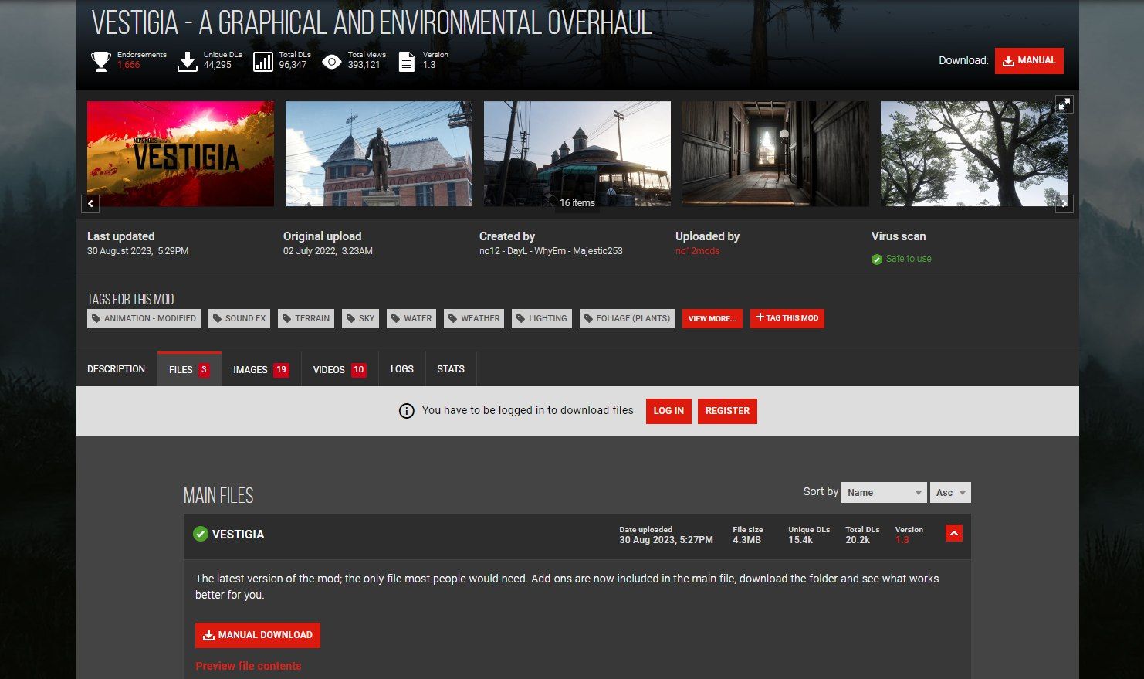This screenshot has width=1144, height=679.
Task: Switch to the Logs tab
Action: (402, 369)
